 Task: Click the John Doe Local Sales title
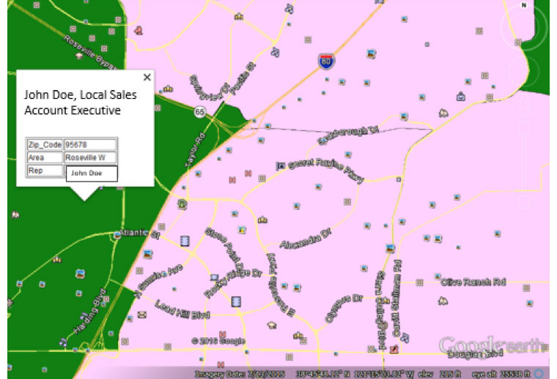click(x=81, y=102)
